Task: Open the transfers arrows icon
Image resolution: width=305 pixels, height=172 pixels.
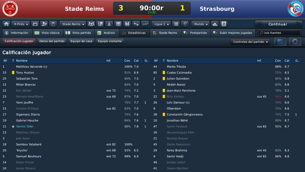Action: pyautogui.click(x=136, y=24)
